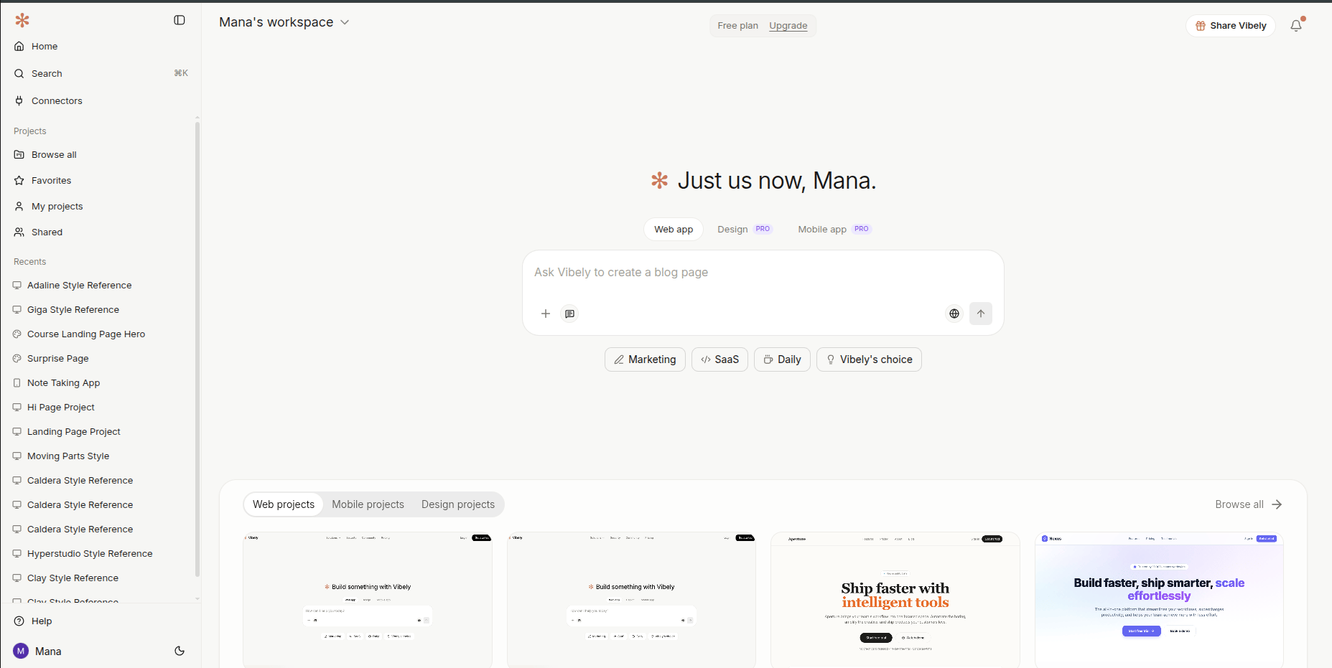The width and height of the screenshot is (1332, 668).
Task: Switch to the Web projects tab
Action: 284,504
